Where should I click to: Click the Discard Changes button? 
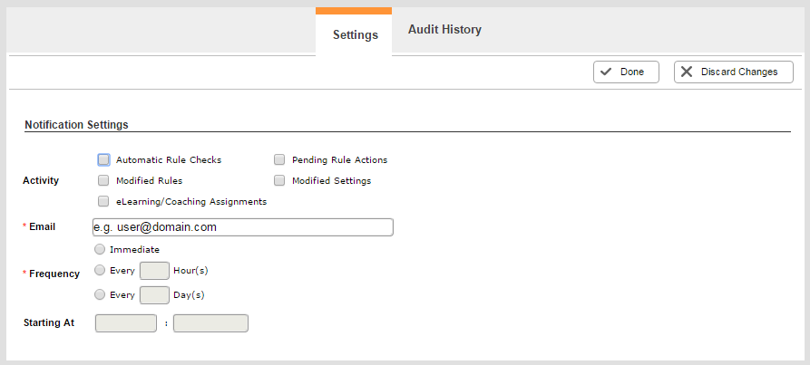coord(734,72)
